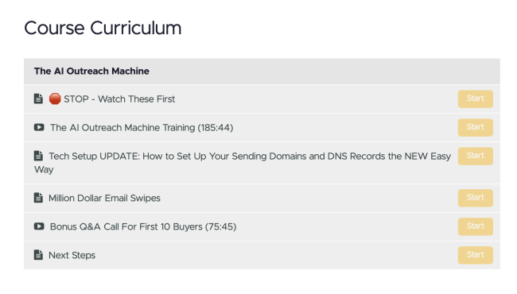Open Bonus Q&A Call For First 10 Buyers
517x294 pixels.
click(143, 226)
